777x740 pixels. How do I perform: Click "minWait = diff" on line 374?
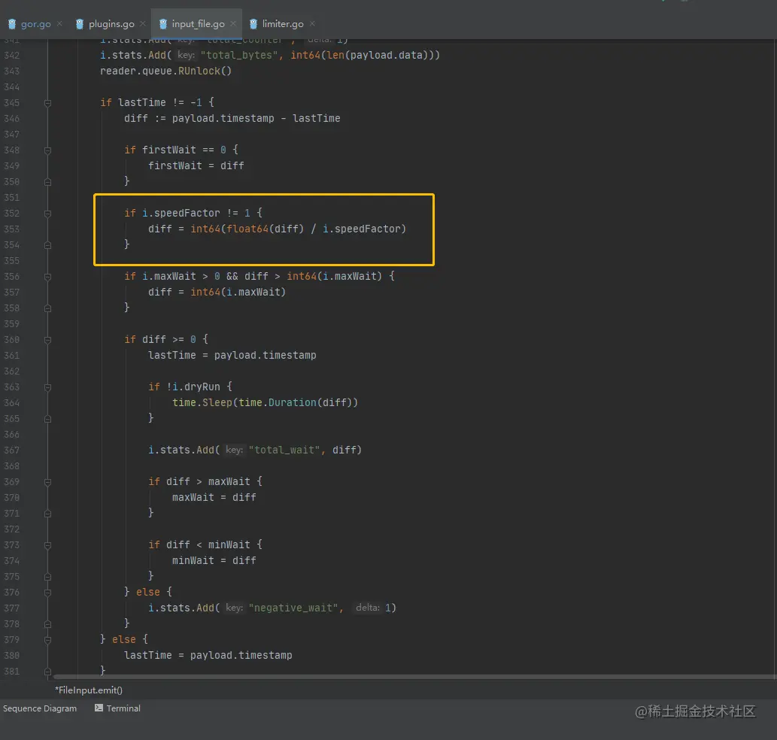pos(214,561)
